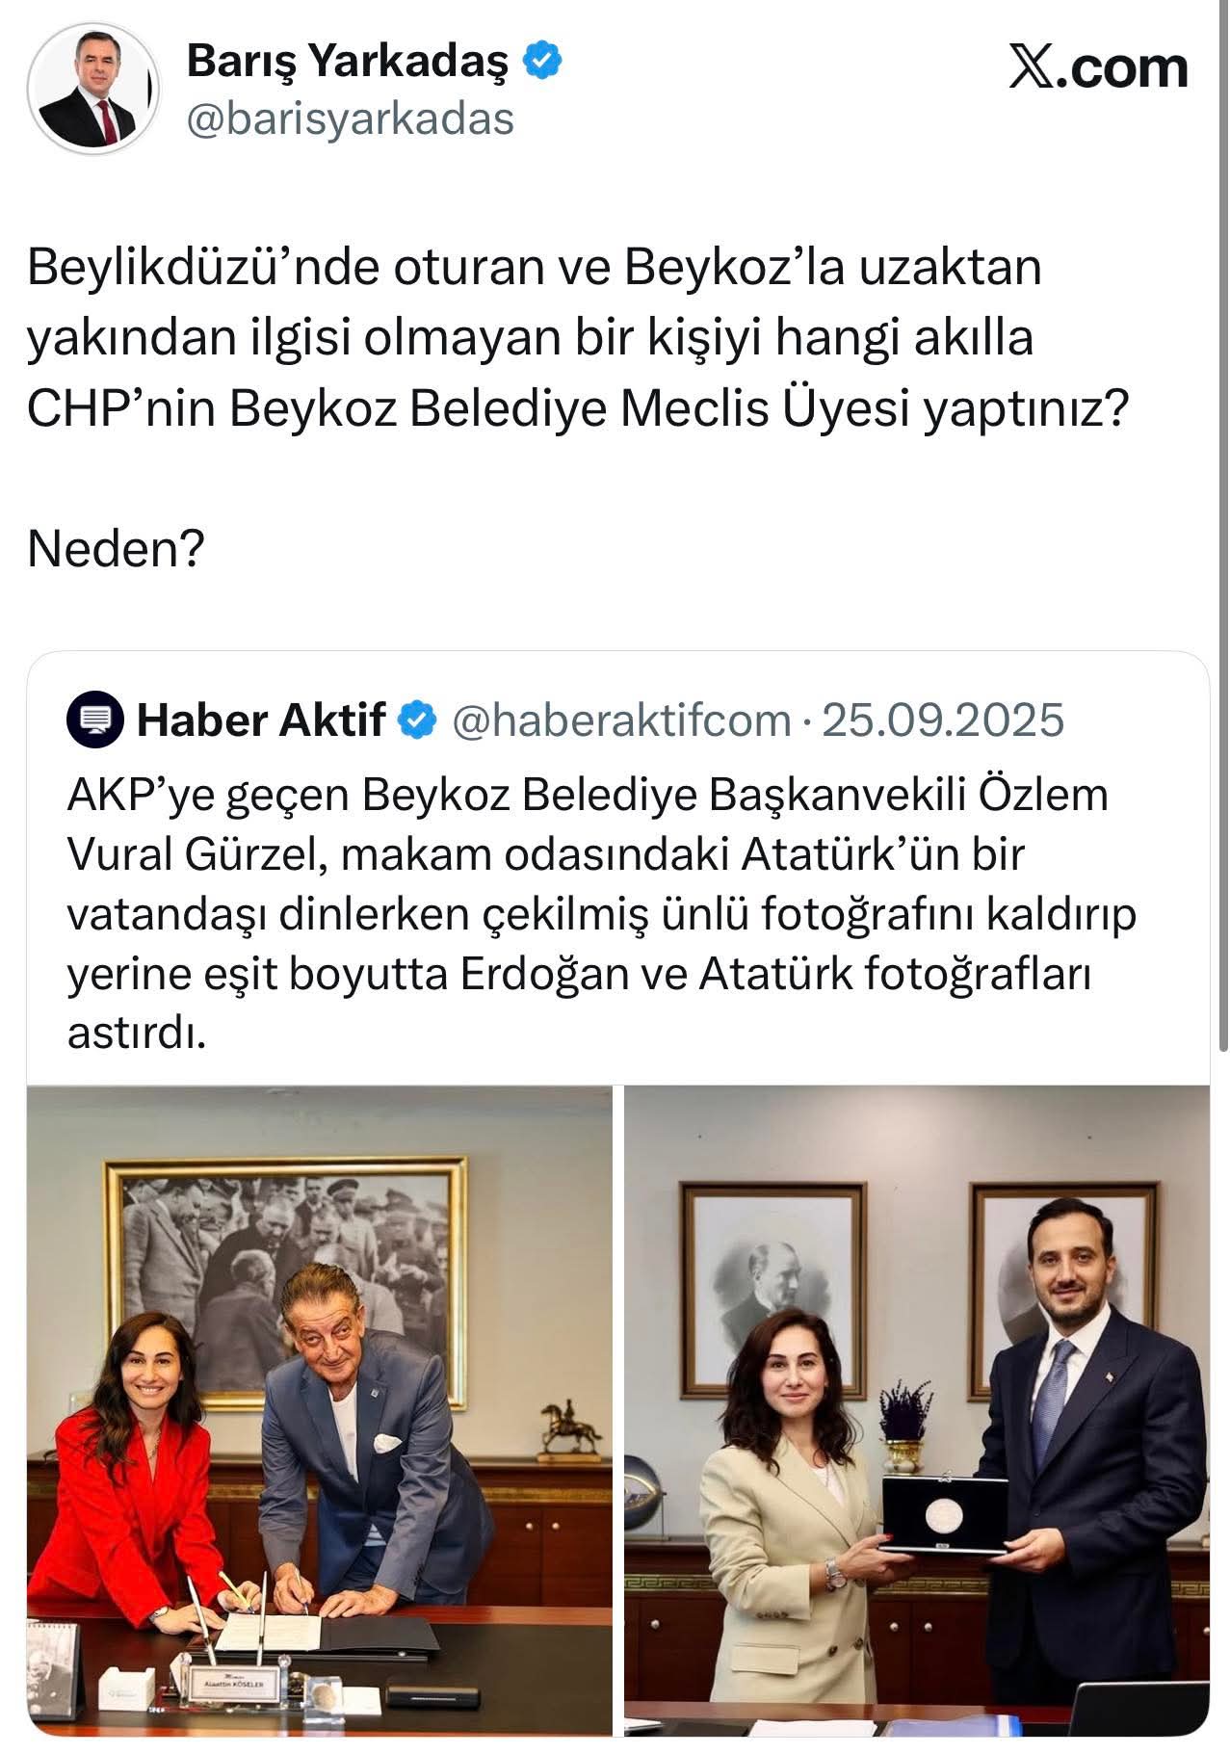Viewport: 1230px width, 1754px height.
Task: Open Barış Yarkadaş profile avatar
Action: pos(93,89)
